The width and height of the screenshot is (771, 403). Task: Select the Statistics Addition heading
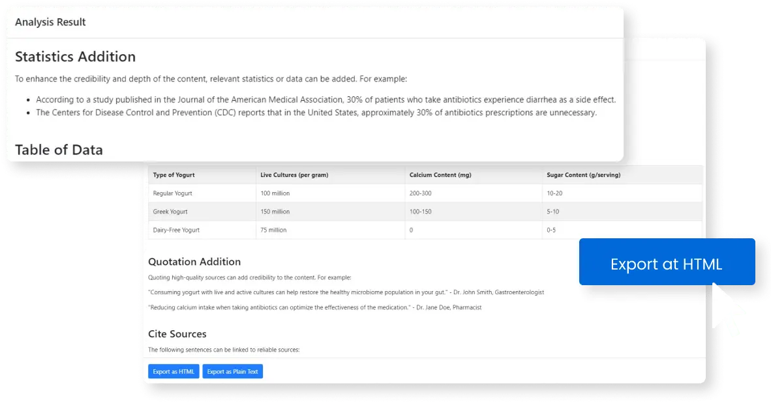click(75, 57)
